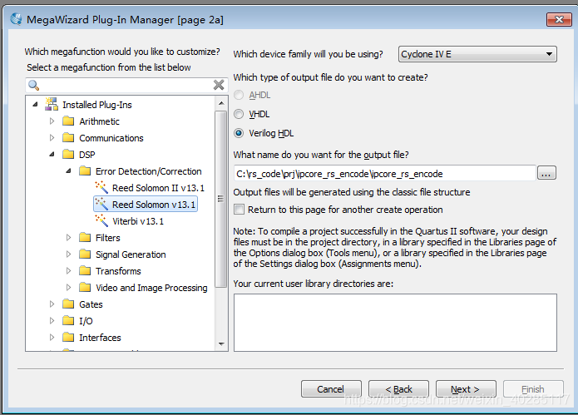This screenshot has width=578, height=415.
Task: Click the Arithmetic folder icon
Action: (68, 121)
